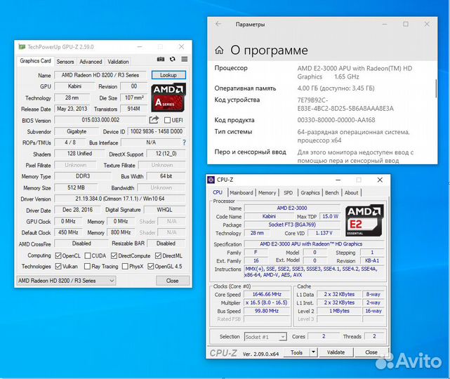Image resolution: width=450 pixels, height=379 pixels.
Task: Open the Mainboard tab in CPU-Z
Action: click(x=241, y=192)
